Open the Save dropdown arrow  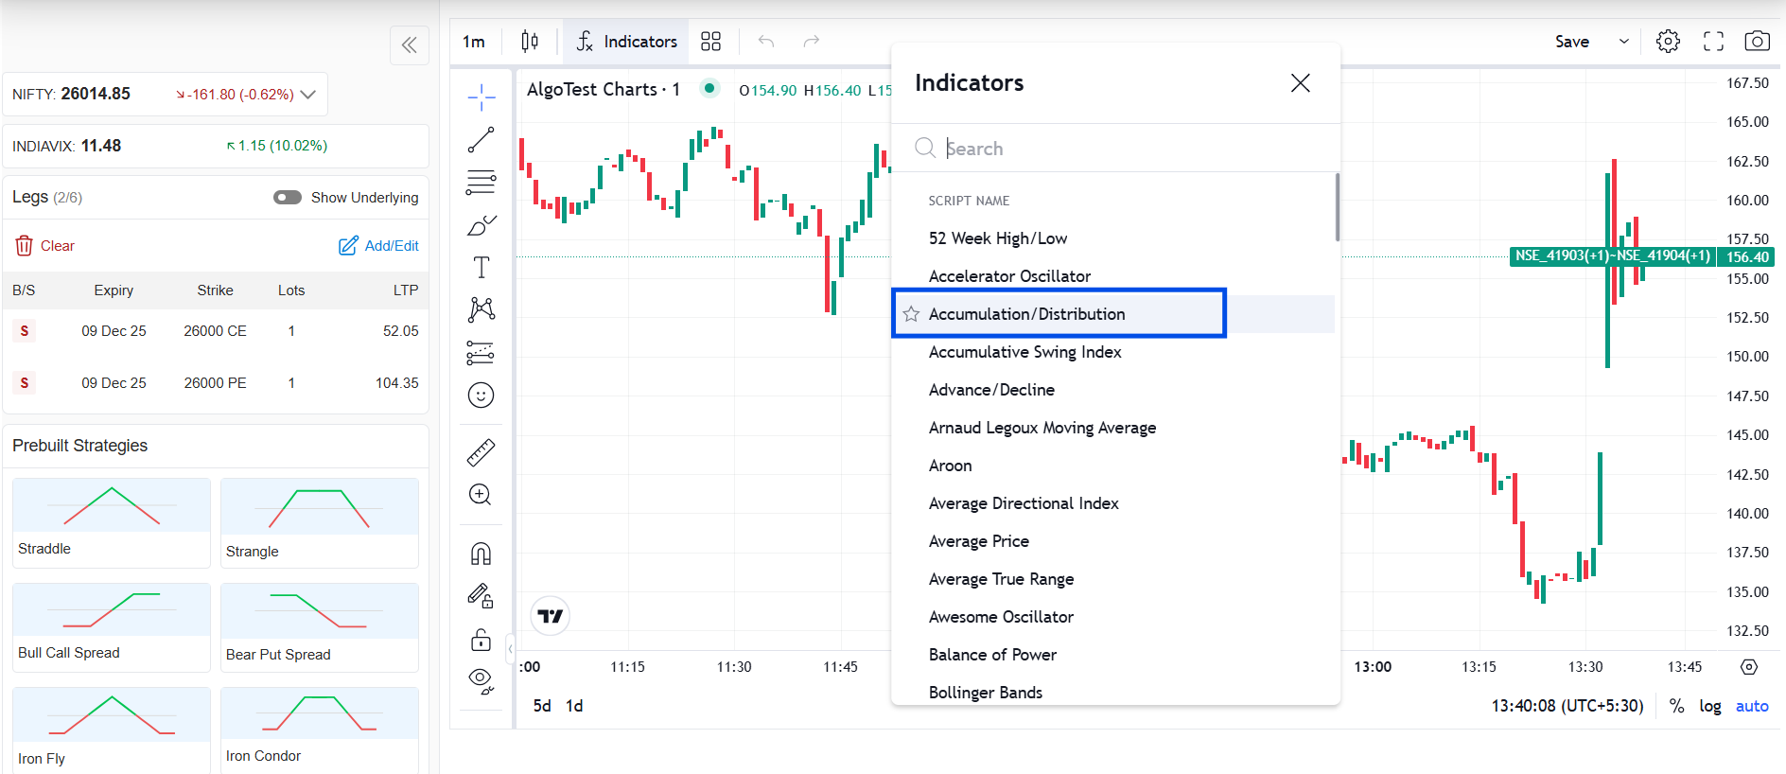pyautogui.click(x=1623, y=42)
